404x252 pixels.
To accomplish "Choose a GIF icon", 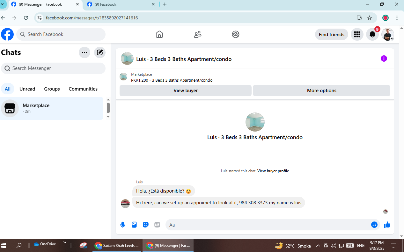I will [157, 225].
